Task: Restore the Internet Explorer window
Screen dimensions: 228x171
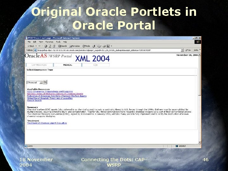Action: [196, 38]
